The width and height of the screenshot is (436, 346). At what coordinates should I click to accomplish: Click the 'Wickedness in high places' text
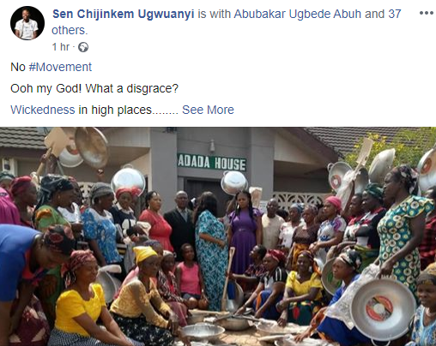click(x=81, y=110)
